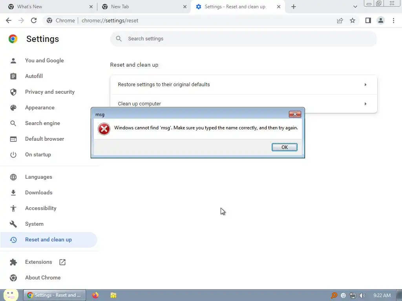402x301 pixels.
Task: Reload the current page
Action: click(34, 20)
